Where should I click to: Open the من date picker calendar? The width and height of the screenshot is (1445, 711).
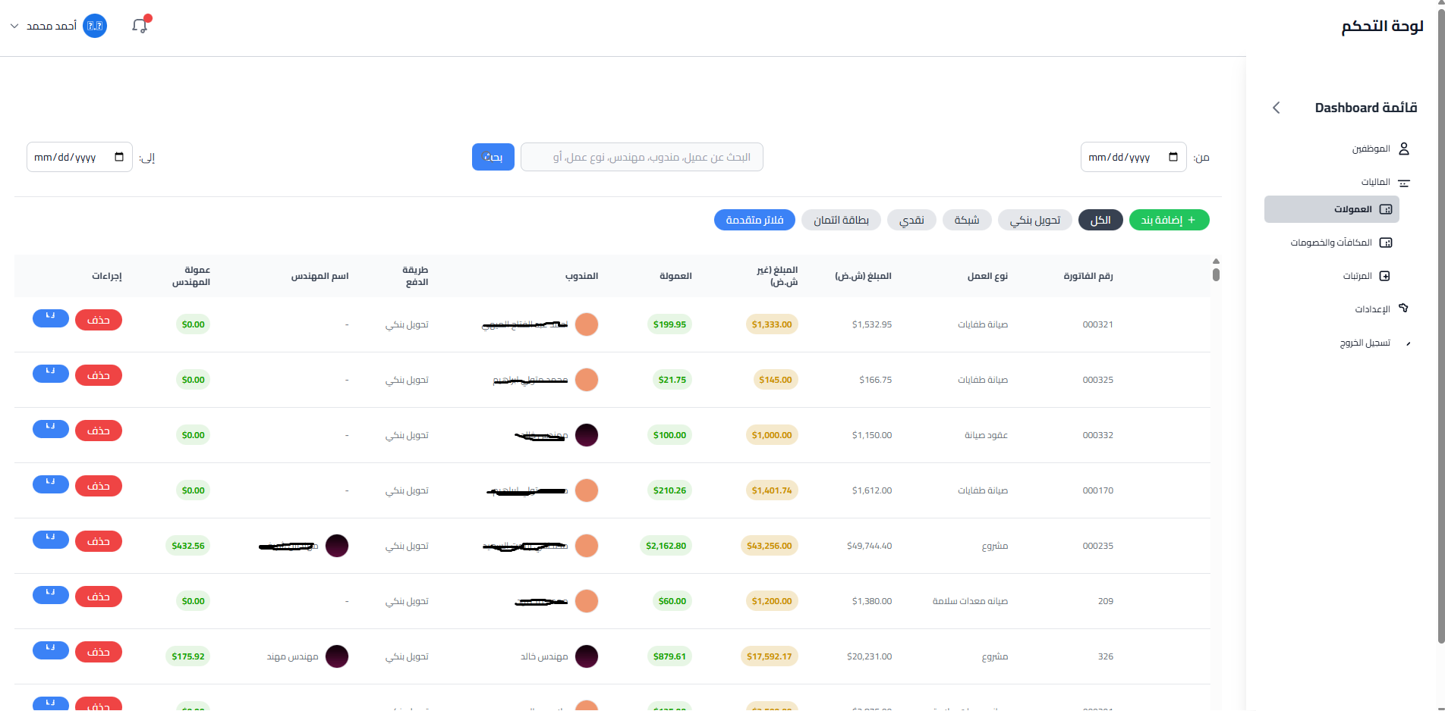click(1173, 157)
